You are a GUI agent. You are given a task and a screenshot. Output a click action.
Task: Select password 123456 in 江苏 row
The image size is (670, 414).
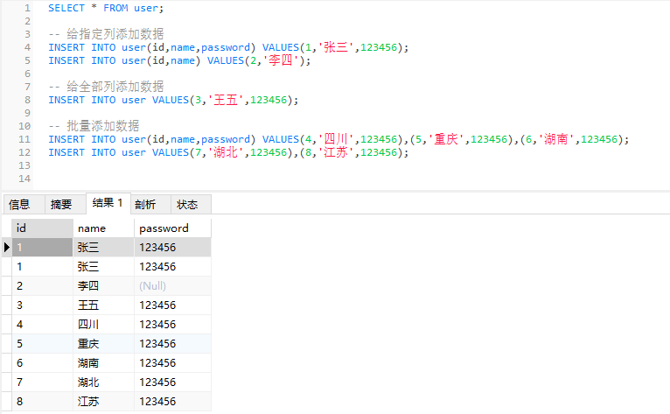point(172,401)
